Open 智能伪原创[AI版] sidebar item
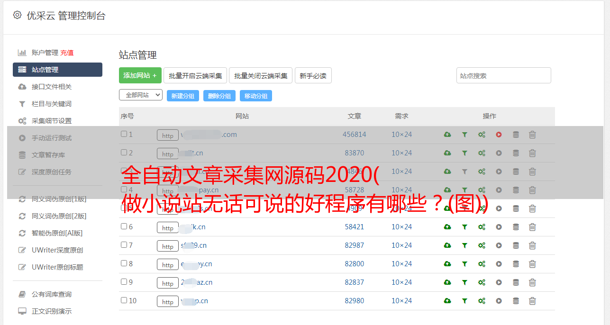Screen dimensions: 610x325 (57, 233)
